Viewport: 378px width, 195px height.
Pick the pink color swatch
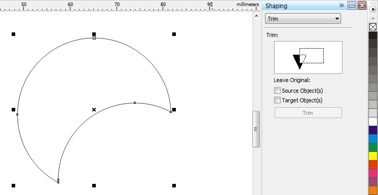coord(373,173)
